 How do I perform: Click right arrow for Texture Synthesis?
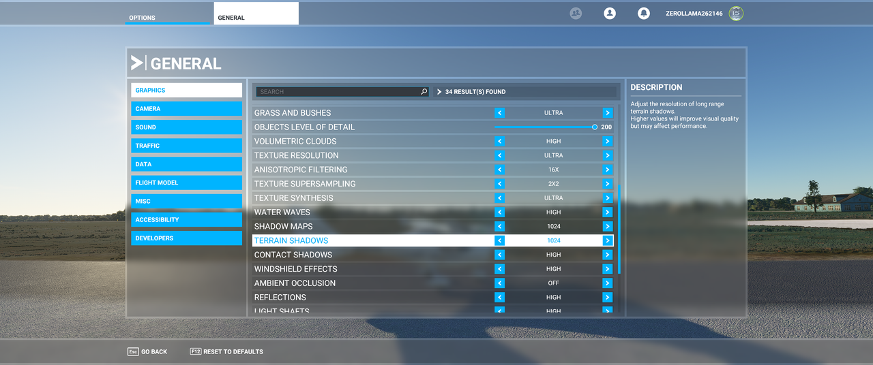pyautogui.click(x=607, y=198)
